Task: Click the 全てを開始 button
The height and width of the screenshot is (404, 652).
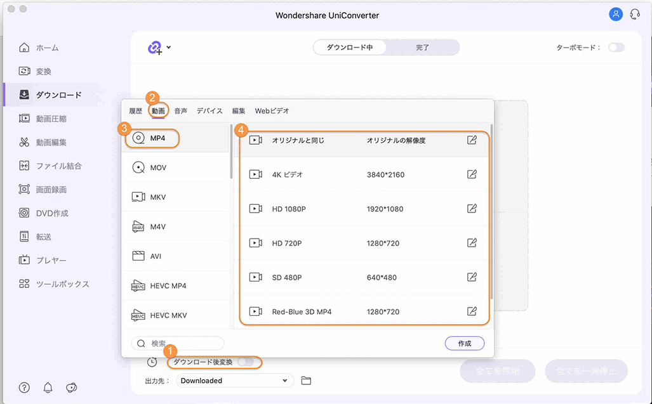Action: click(x=497, y=371)
